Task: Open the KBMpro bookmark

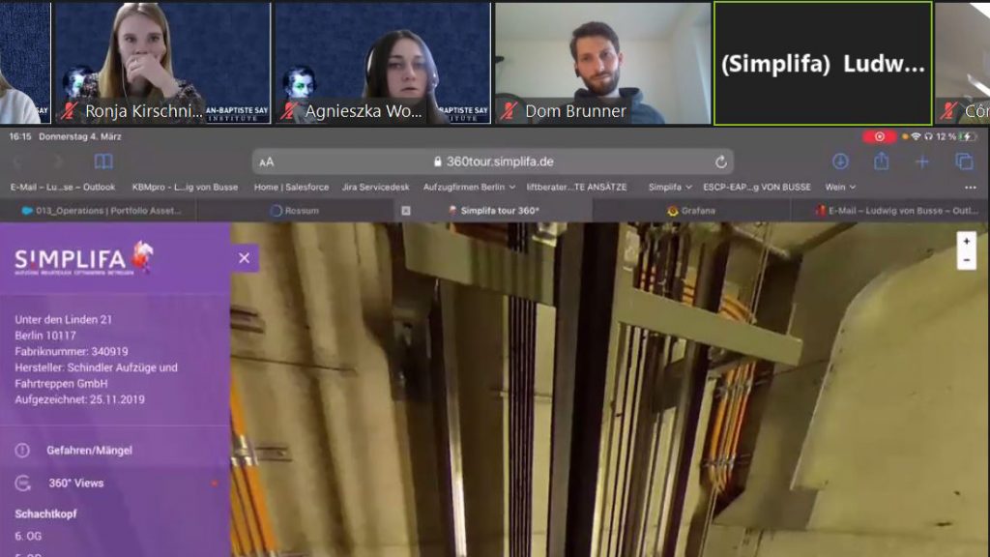Action: pos(185,188)
